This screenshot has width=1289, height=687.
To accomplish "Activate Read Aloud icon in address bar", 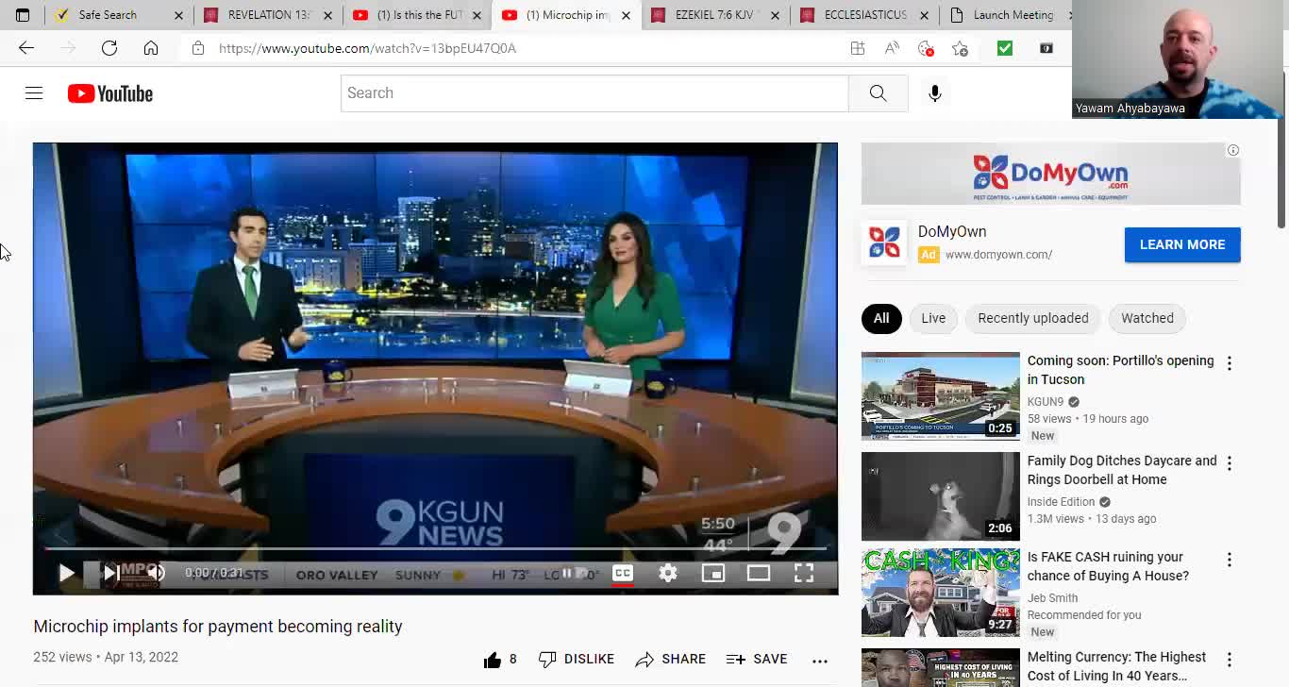I will (892, 48).
